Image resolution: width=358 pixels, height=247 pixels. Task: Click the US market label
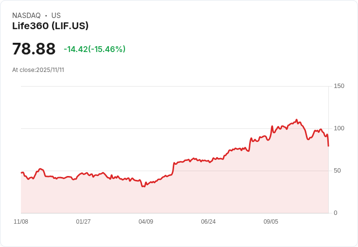point(56,16)
